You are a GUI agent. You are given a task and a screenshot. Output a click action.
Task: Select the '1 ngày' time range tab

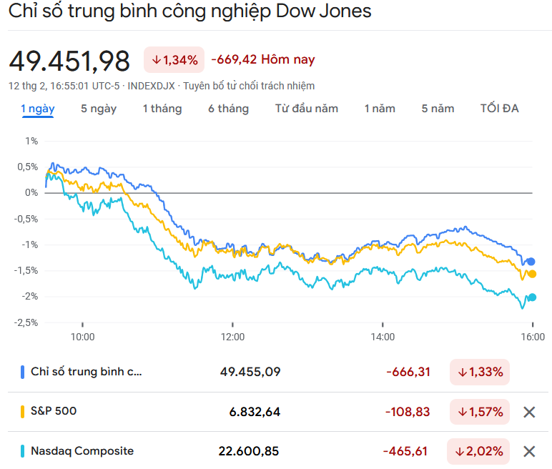tap(37, 109)
